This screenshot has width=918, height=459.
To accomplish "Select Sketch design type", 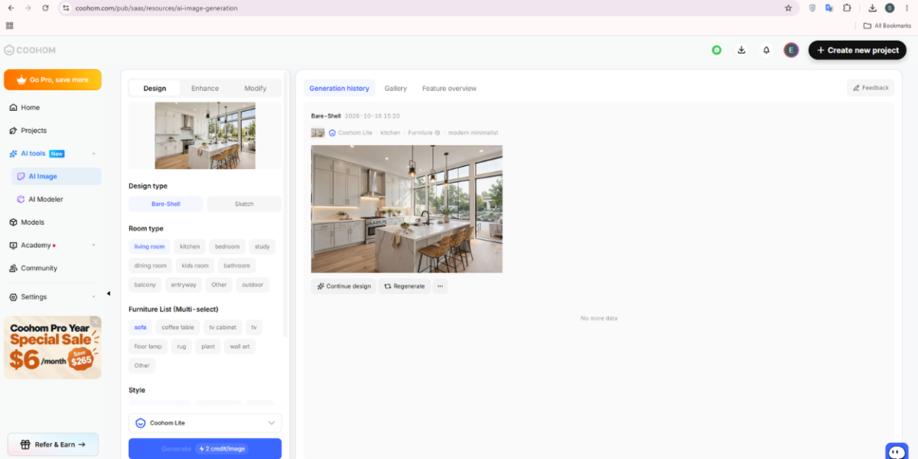I will click(x=244, y=204).
